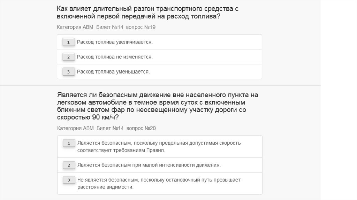Click "Категория ABM" label above question №19
This screenshot has width=357, height=200.
75,27
